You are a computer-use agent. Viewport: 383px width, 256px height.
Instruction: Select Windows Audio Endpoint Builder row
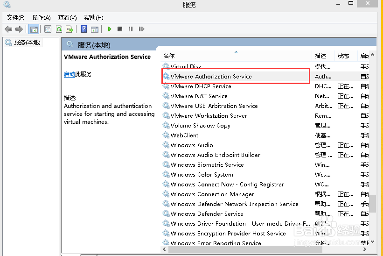[x=265, y=155]
